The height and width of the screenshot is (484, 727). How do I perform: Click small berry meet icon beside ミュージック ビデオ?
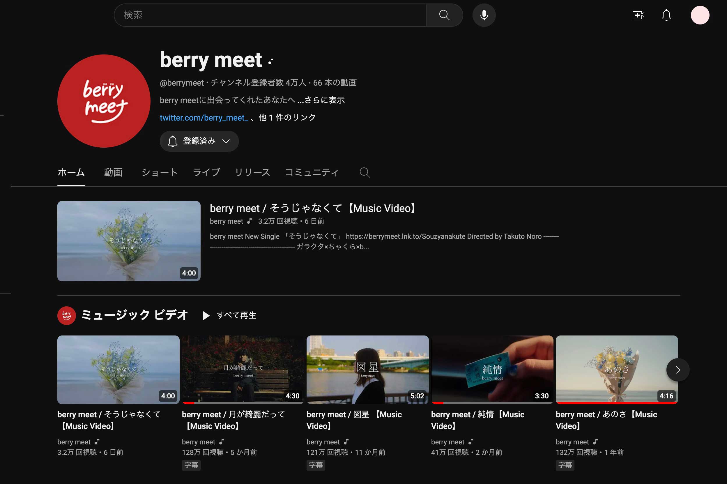click(x=67, y=315)
